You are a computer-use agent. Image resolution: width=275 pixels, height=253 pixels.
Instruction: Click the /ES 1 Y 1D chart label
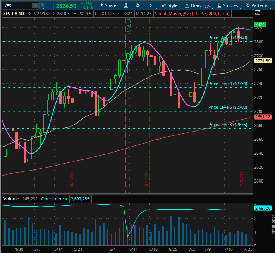tap(14, 14)
